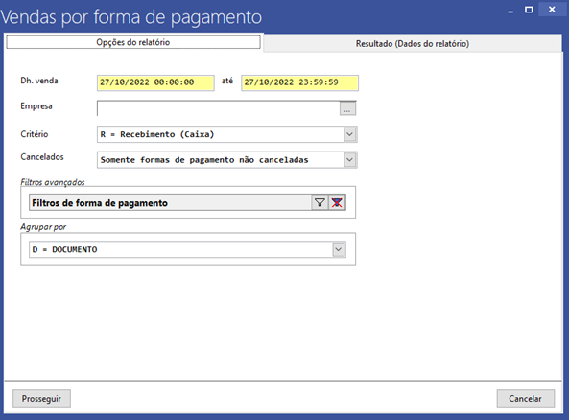Switch to Resultado (Dados do relatório) tab

413,43
